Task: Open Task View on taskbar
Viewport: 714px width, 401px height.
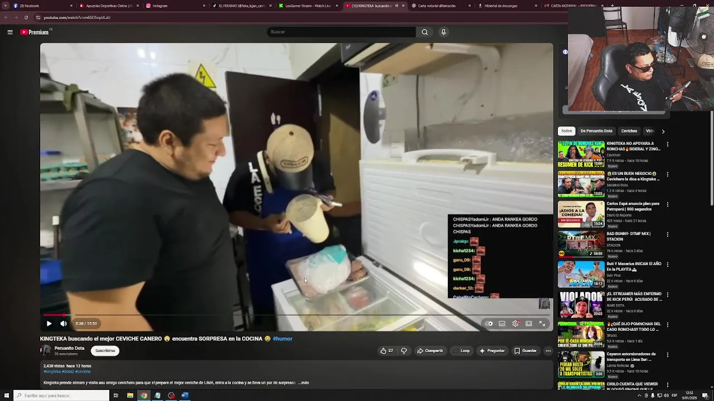Action: point(116,395)
